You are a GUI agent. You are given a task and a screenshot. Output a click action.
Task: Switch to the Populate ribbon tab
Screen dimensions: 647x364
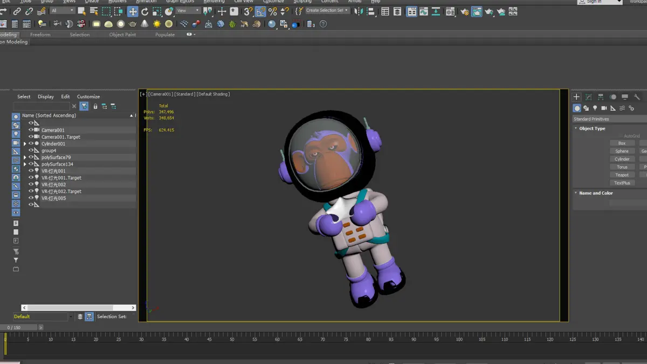click(x=165, y=35)
